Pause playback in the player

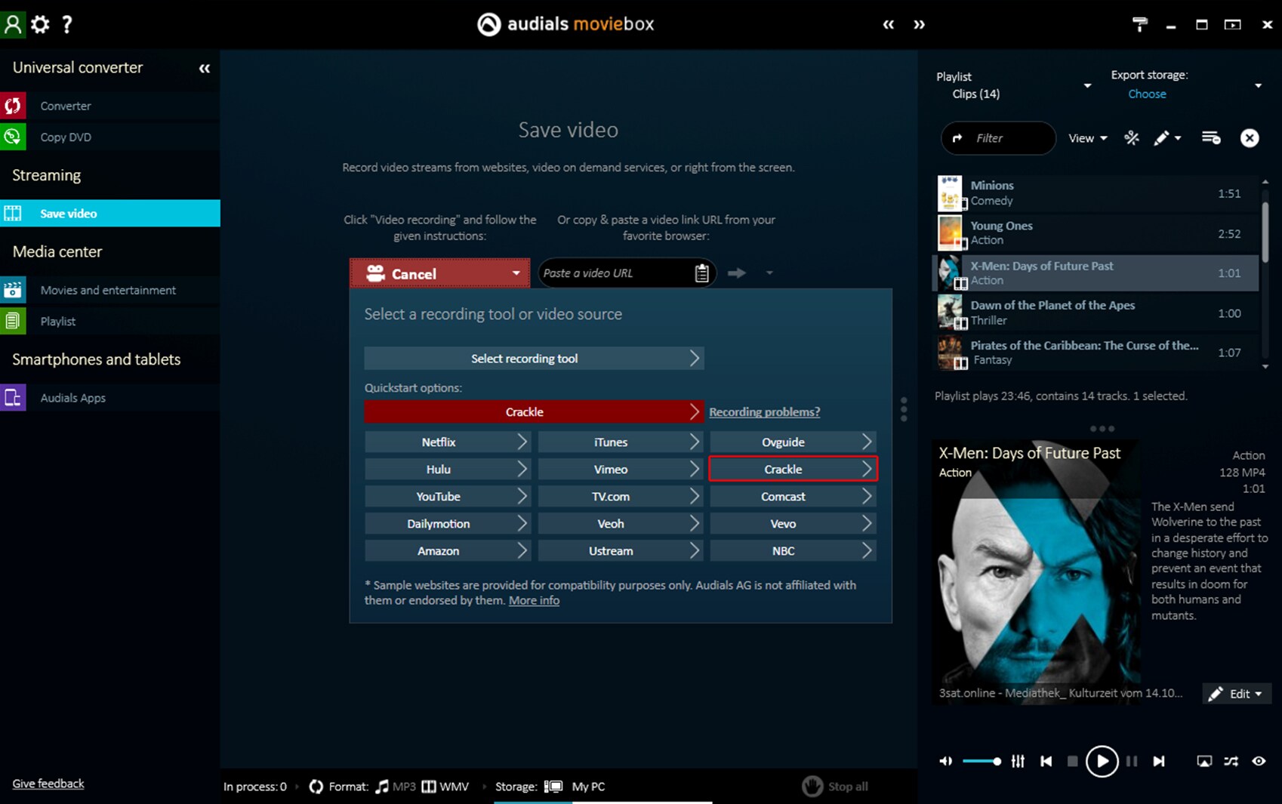[x=1131, y=761]
